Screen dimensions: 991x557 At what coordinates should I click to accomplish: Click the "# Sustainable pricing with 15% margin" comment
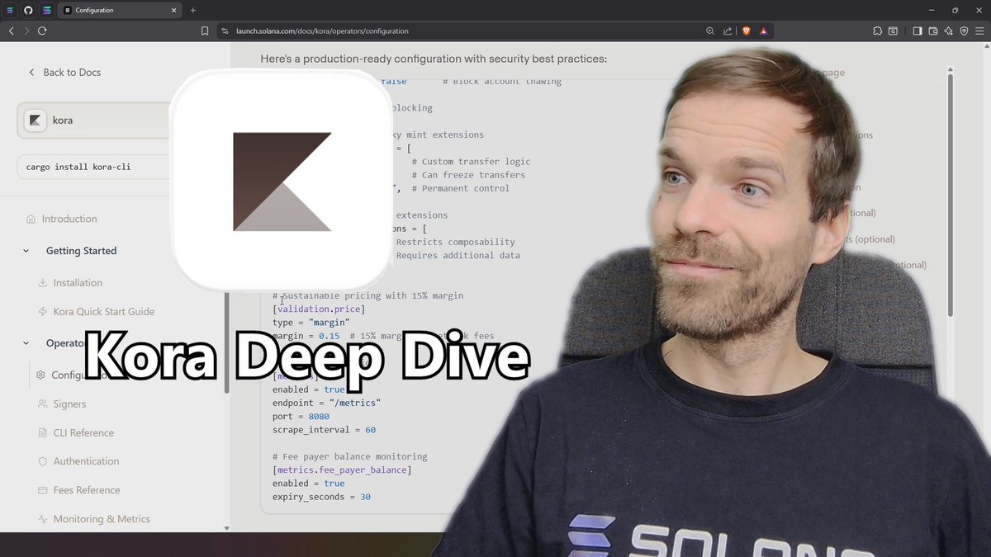pos(368,295)
